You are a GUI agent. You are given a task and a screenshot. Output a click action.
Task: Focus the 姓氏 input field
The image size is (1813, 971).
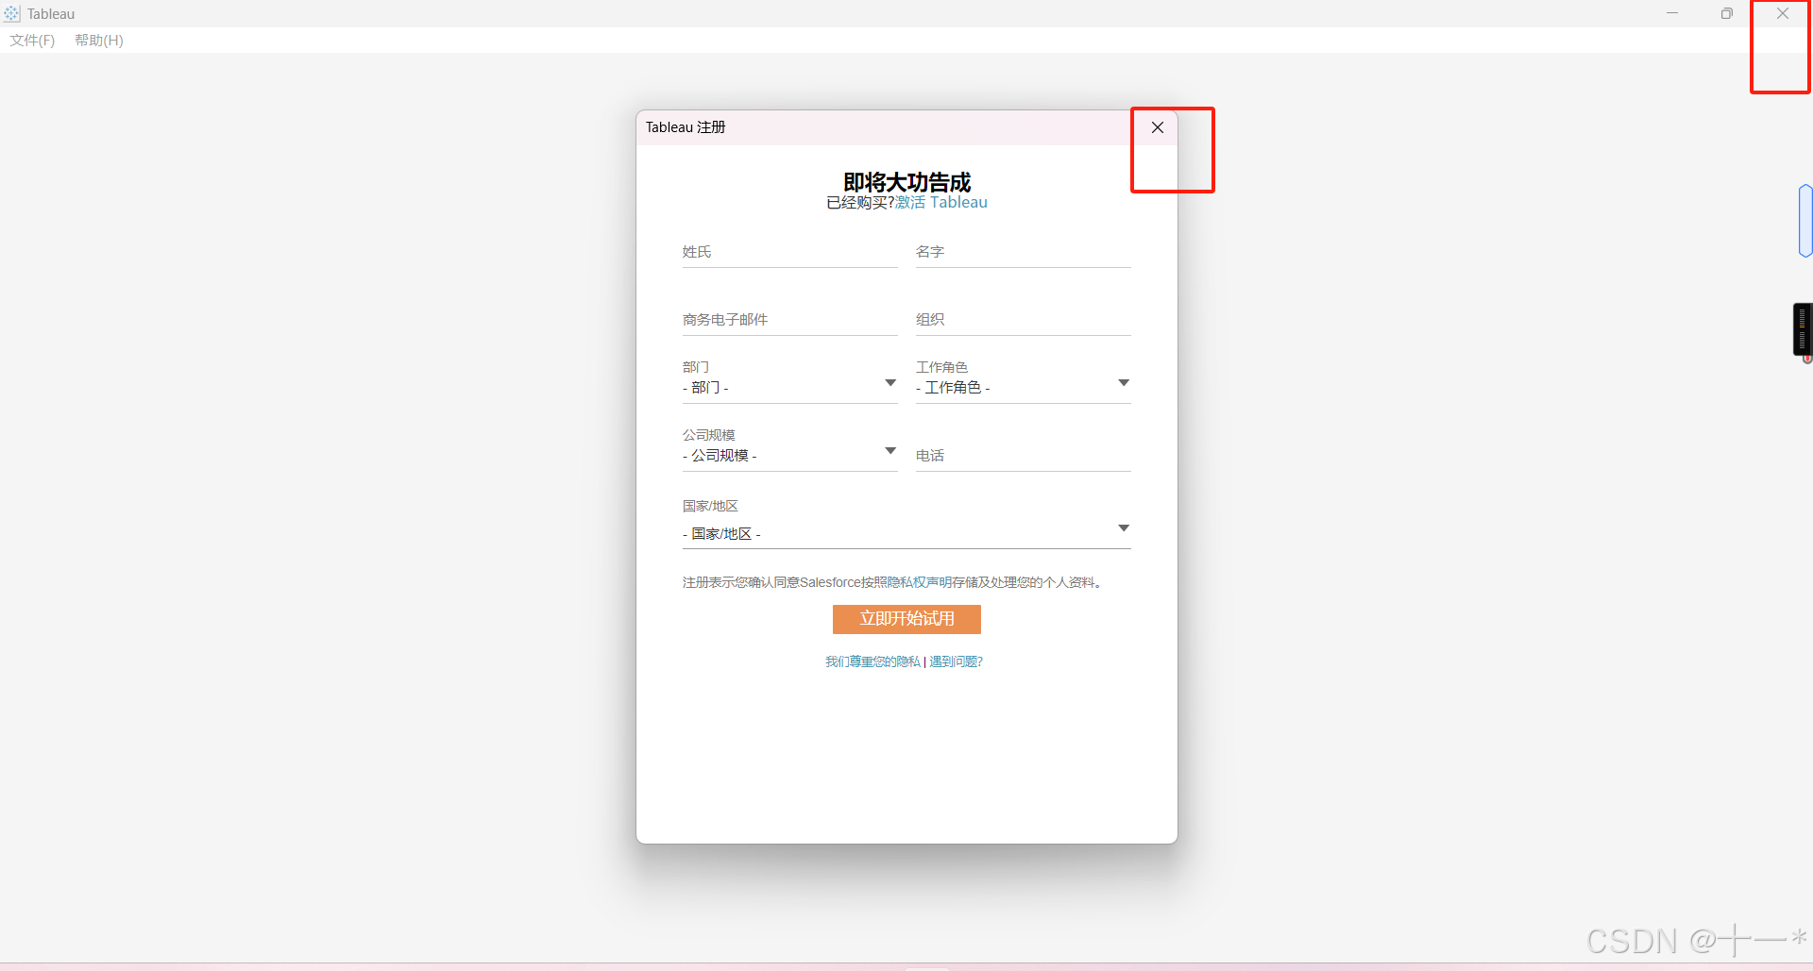[x=789, y=252]
